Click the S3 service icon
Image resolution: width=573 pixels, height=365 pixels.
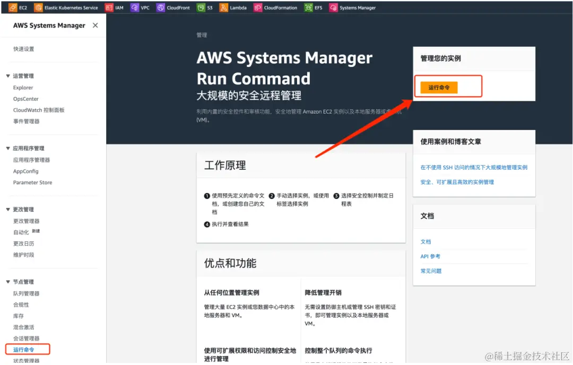pos(201,7)
